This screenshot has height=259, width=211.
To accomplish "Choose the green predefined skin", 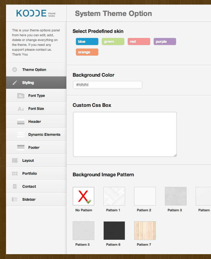I will coord(113,42).
